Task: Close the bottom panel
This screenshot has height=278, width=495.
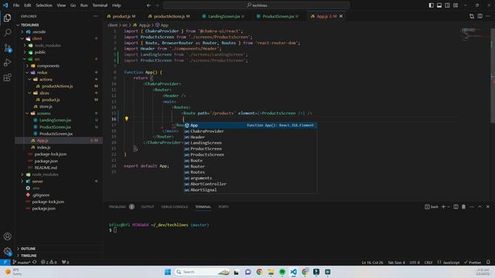Action: click(x=488, y=207)
